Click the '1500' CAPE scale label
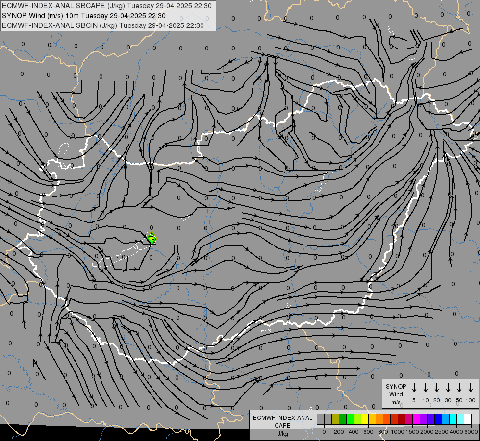This screenshot has height=441, width=480. pos(412,432)
